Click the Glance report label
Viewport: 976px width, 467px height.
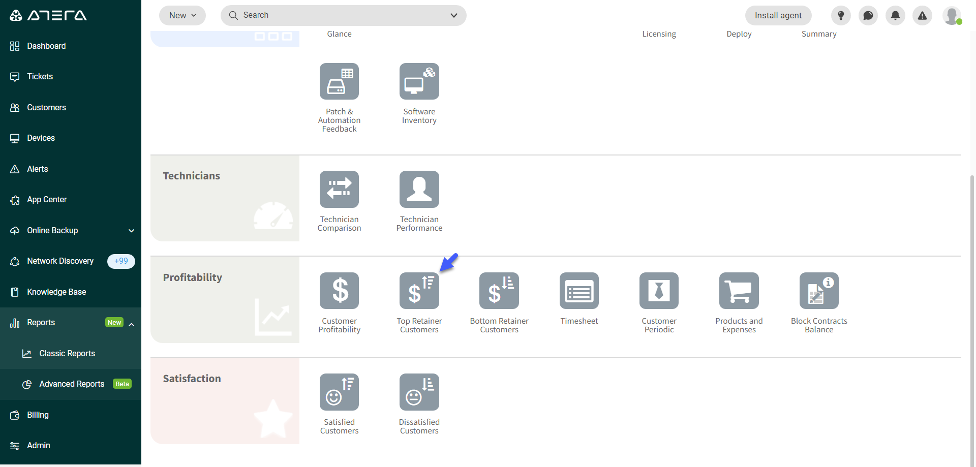click(x=339, y=34)
